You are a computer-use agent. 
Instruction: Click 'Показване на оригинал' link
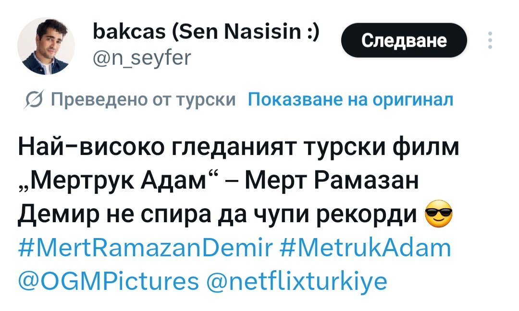[350, 99]
